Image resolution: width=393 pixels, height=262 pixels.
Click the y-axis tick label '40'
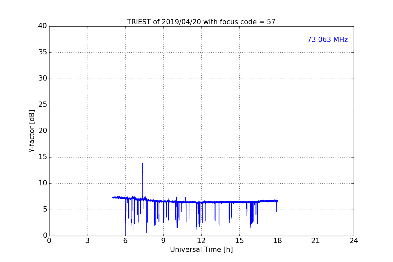[43, 26]
